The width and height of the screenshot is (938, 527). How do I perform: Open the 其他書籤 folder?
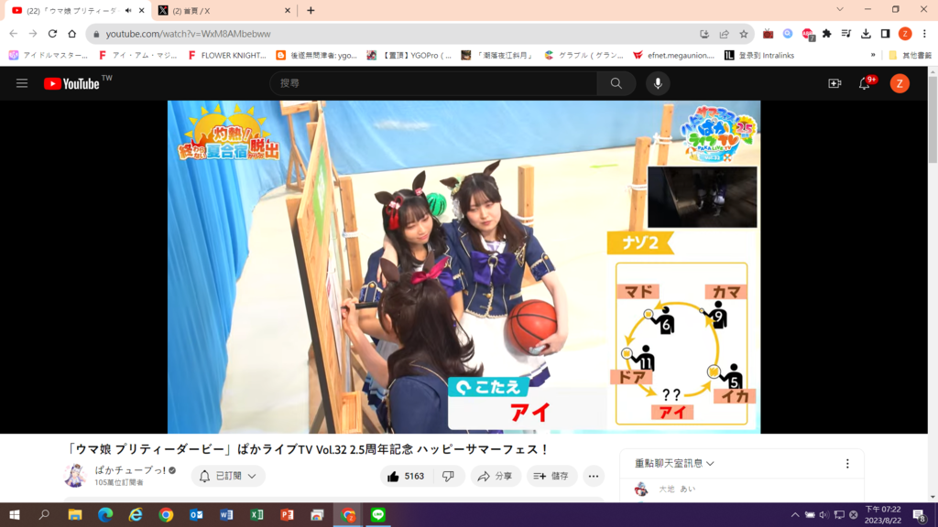coord(910,55)
